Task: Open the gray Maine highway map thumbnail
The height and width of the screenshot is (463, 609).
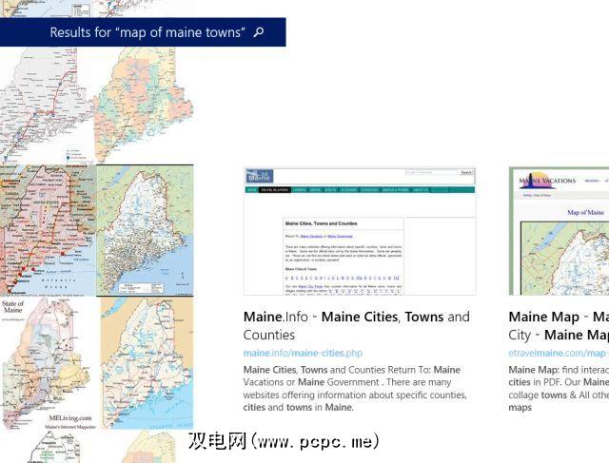Action: point(47,106)
